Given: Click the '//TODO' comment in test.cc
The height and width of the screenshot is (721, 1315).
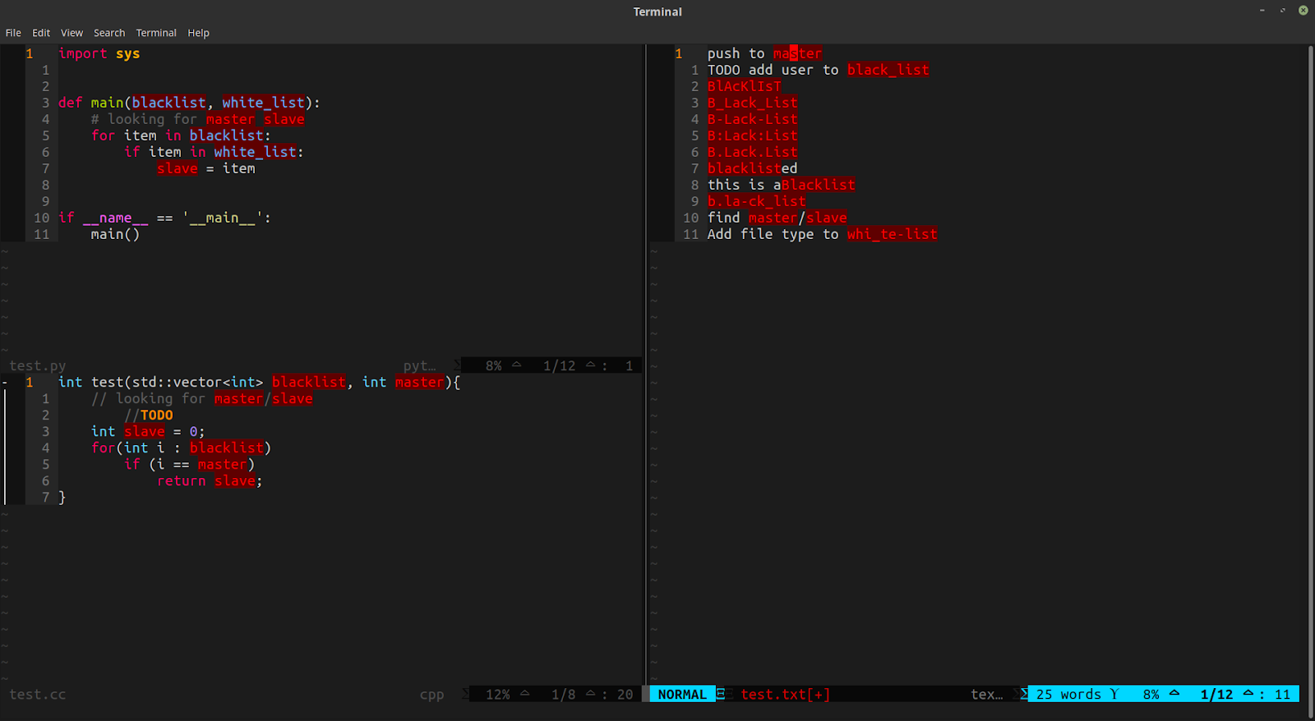Looking at the screenshot, I should click(149, 415).
